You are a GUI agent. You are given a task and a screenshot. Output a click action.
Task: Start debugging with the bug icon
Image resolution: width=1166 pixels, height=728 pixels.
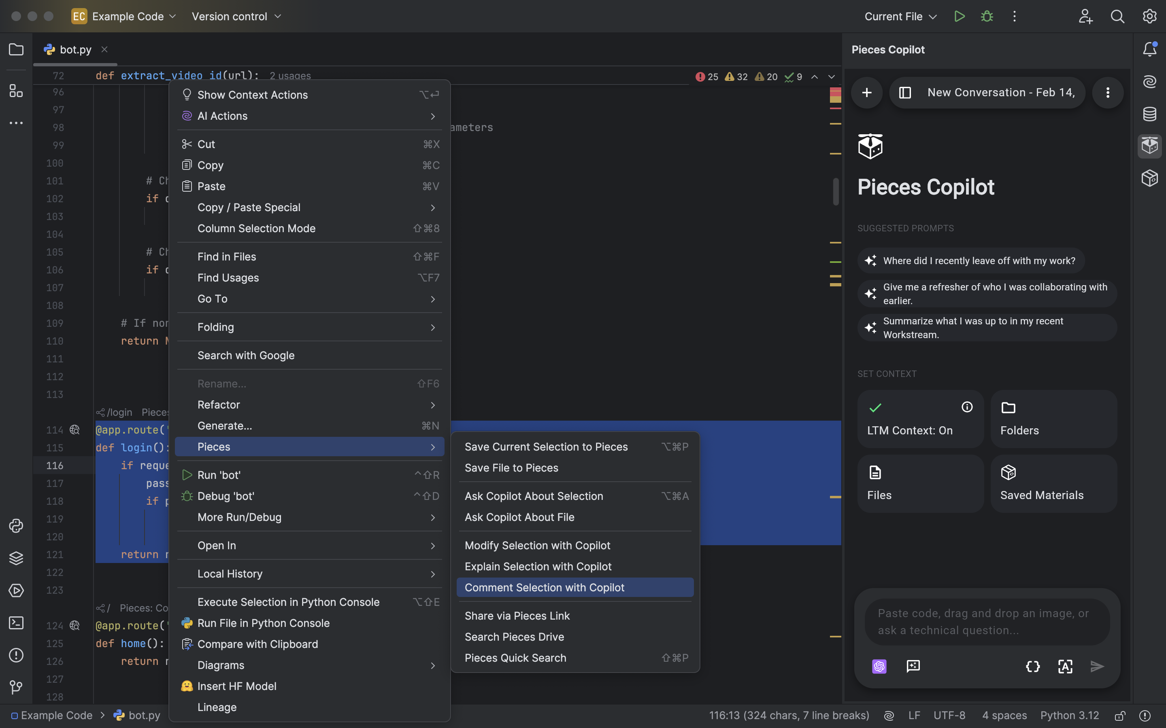(x=987, y=16)
